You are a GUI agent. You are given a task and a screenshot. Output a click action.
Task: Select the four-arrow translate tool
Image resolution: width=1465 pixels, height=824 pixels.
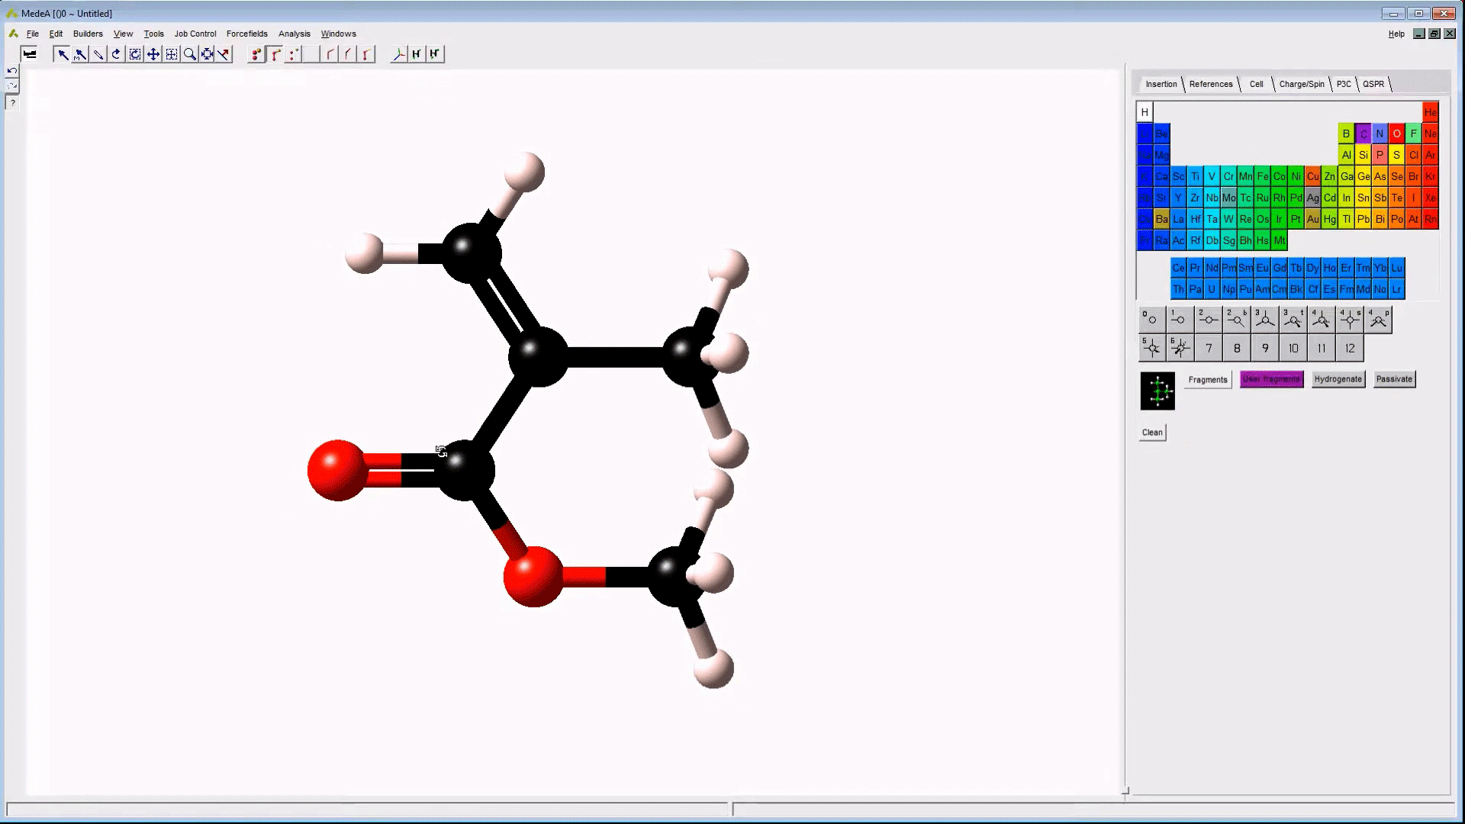click(153, 54)
